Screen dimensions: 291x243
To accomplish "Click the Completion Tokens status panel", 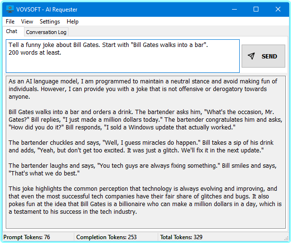I will (x=115, y=237).
